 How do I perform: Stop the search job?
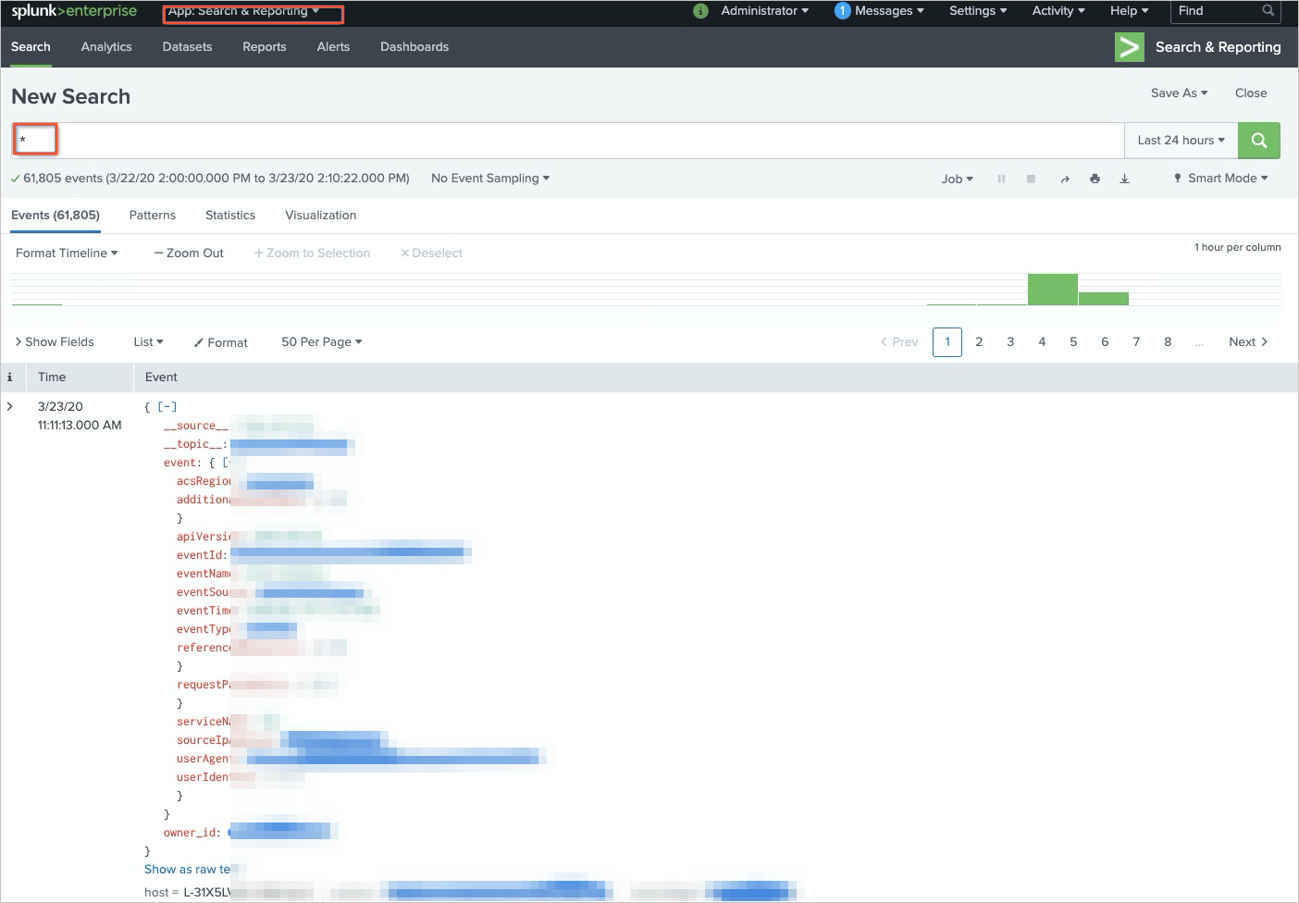tap(1031, 178)
